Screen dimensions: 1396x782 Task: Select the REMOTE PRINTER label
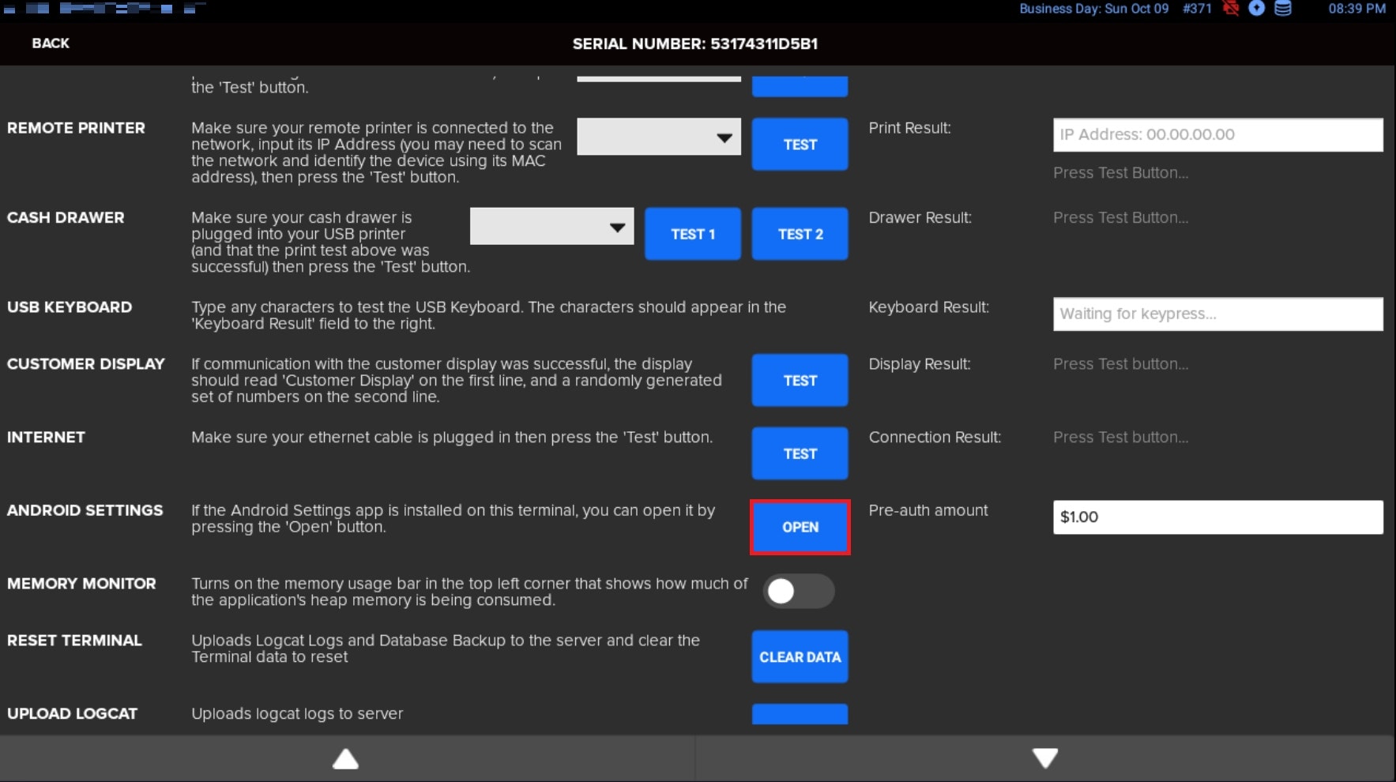coord(76,128)
